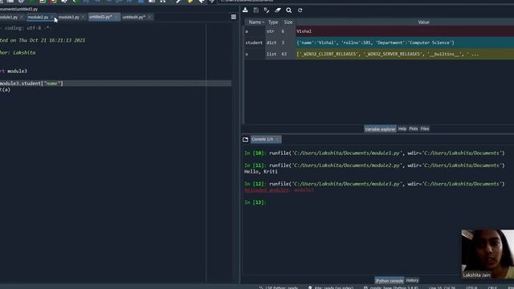Select the untitled3.py tab
The height and width of the screenshot is (289, 514).
pos(100,17)
